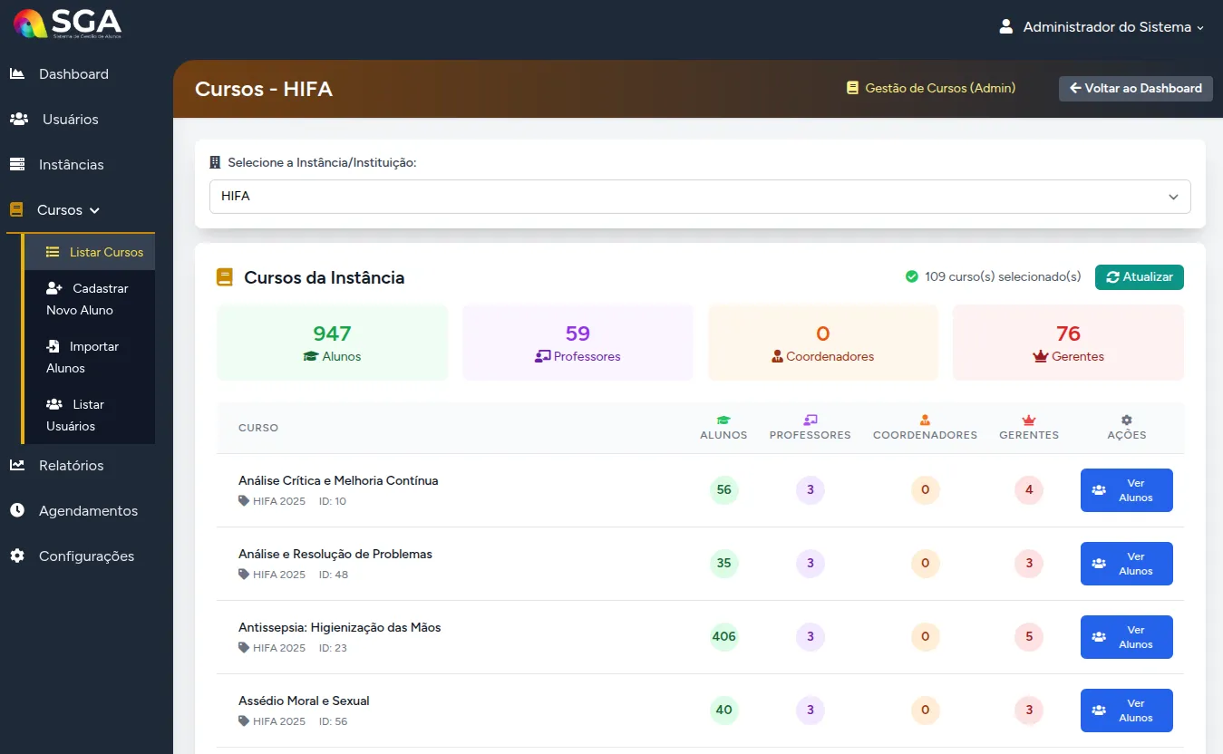The width and height of the screenshot is (1223, 754).
Task: Open Relatórios via its chart icon
Action: pyautogui.click(x=17, y=465)
